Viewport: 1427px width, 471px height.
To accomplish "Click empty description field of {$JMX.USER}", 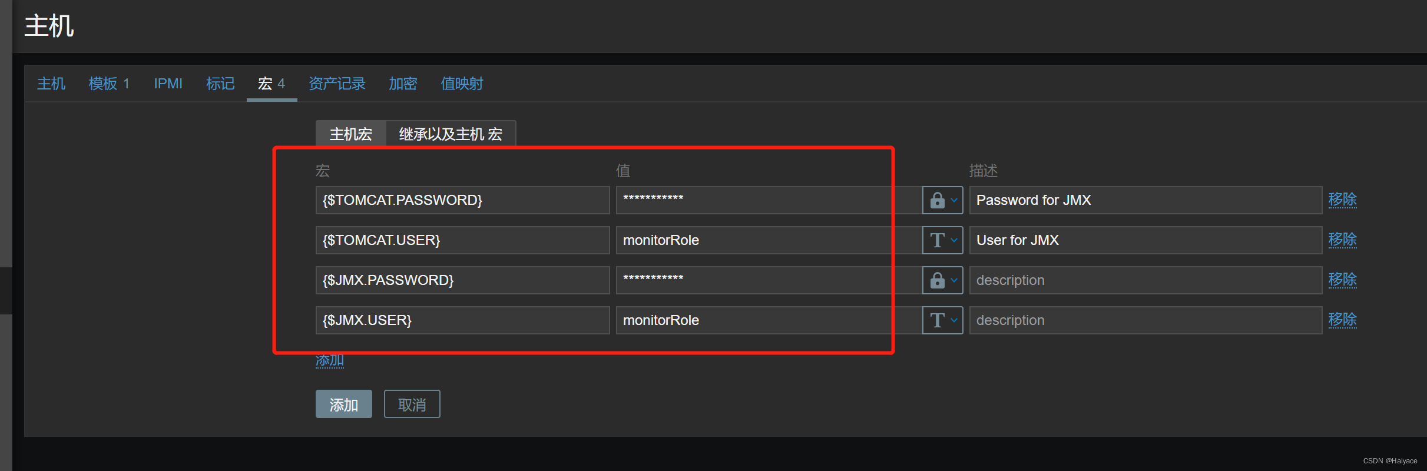I will (x=1145, y=320).
